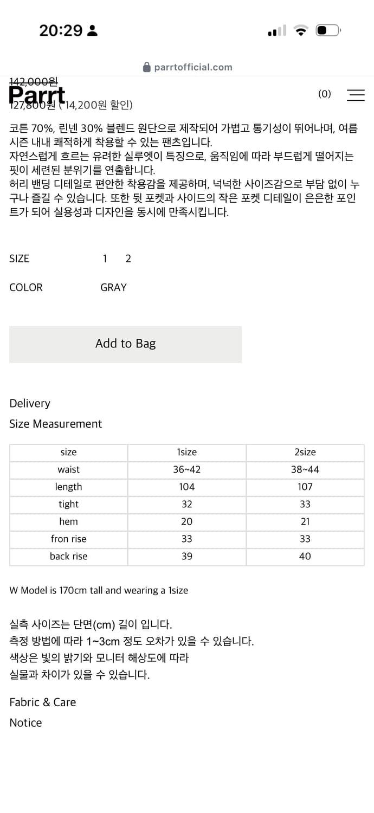The width and height of the screenshot is (374, 813).
Task: Select size 2 option
Action: pyautogui.click(x=128, y=259)
